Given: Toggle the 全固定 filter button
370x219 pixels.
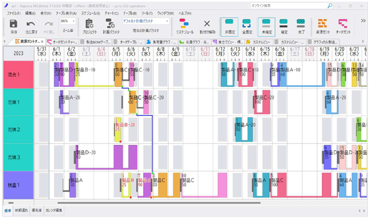Looking at the screenshot, I should [x=247, y=24].
